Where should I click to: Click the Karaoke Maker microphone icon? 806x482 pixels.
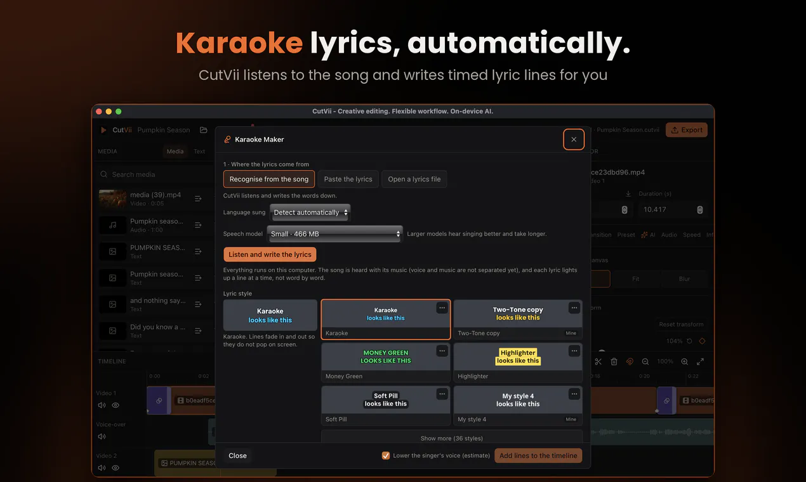coord(227,140)
